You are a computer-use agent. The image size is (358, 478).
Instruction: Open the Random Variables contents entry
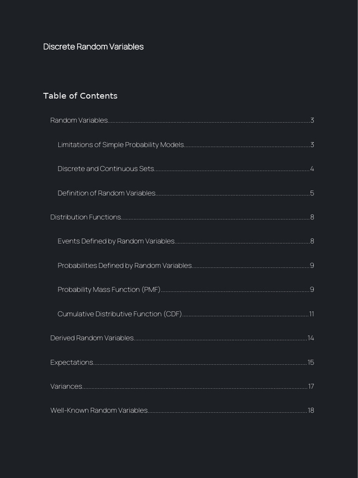79,120
